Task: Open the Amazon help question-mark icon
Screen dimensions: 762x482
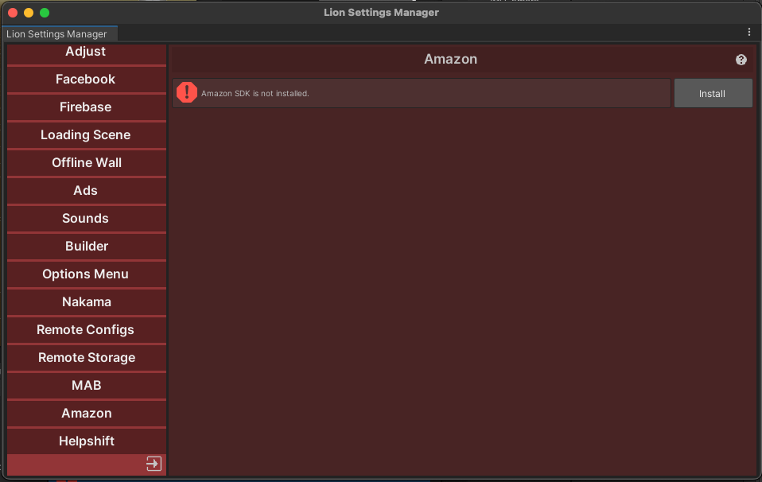Action: coord(741,60)
